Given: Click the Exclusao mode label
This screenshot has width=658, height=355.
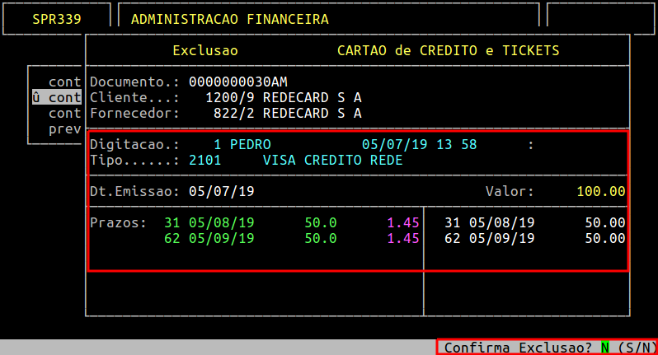Looking at the screenshot, I should pyautogui.click(x=204, y=50).
